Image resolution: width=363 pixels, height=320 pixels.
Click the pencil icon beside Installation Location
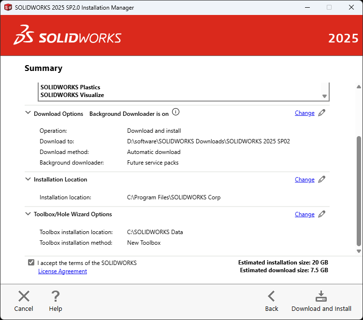pos(322,180)
